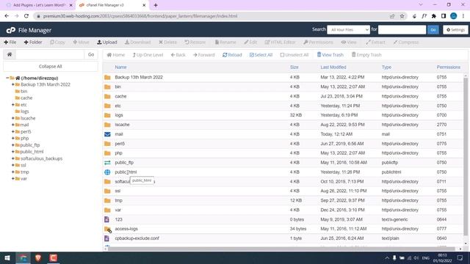Open View Trash
The image size is (470, 264).
pos(330,55)
